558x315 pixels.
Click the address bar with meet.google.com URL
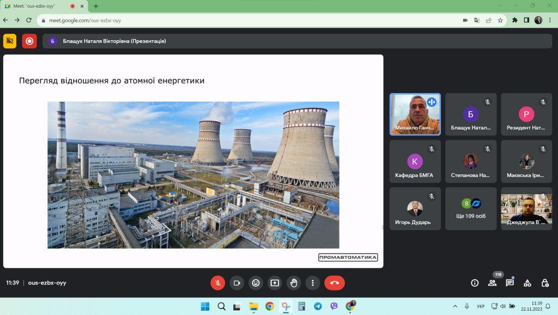pyautogui.click(x=249, y=21)
